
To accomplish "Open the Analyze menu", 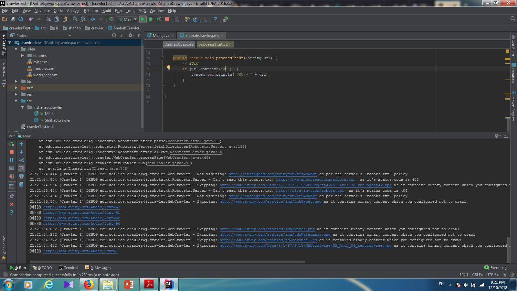I will coord(73,11).
